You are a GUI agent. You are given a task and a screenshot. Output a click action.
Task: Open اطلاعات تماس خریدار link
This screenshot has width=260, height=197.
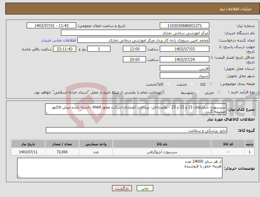(59, 40)
